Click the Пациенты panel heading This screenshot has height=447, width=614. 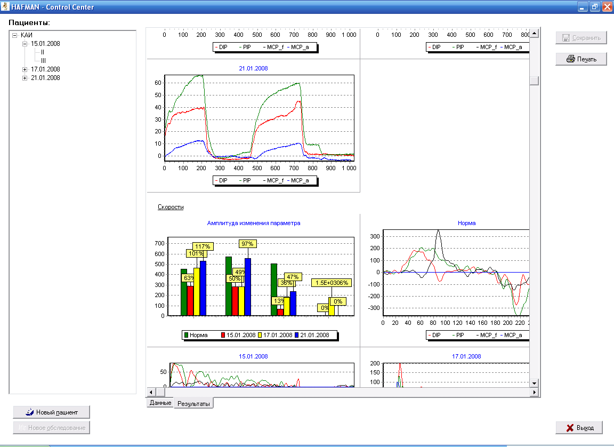(29, 23)
